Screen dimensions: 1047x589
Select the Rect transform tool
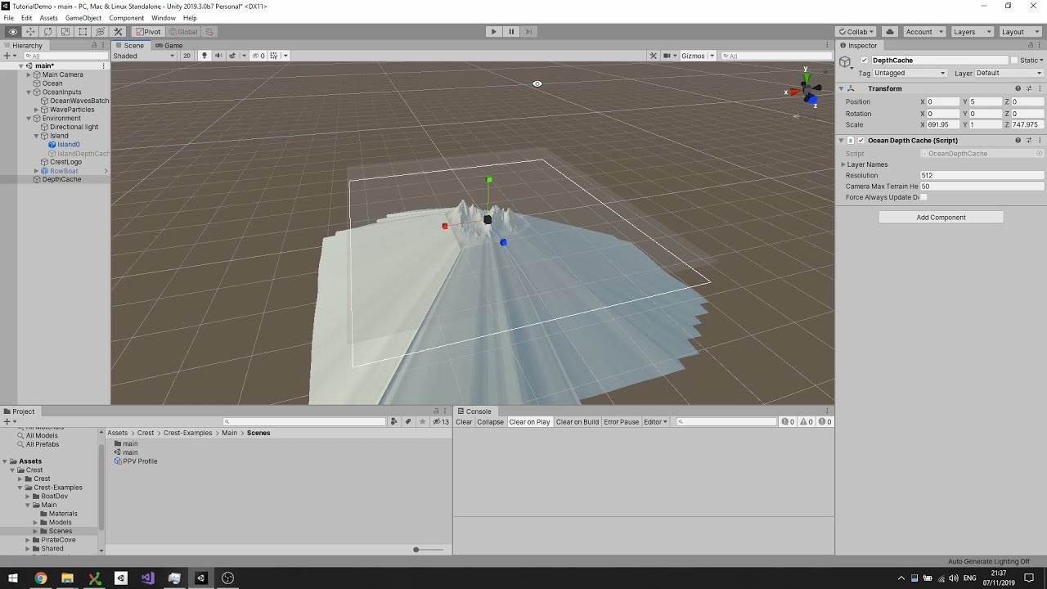83,32
